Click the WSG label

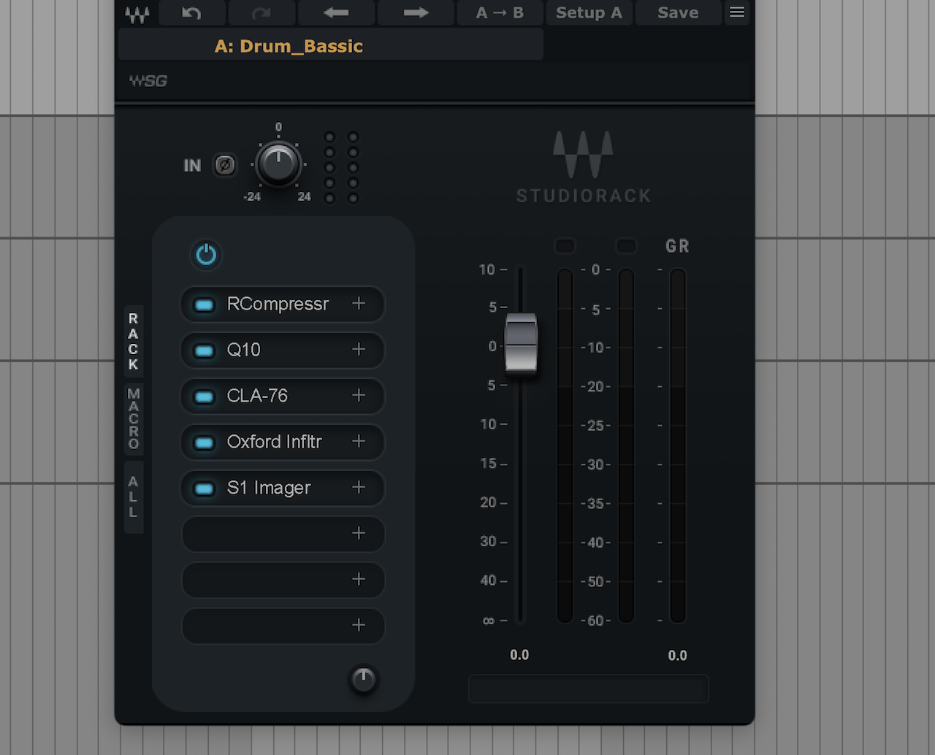tap(148, 81)
